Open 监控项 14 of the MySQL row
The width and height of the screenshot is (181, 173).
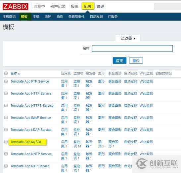click(77, 144)
